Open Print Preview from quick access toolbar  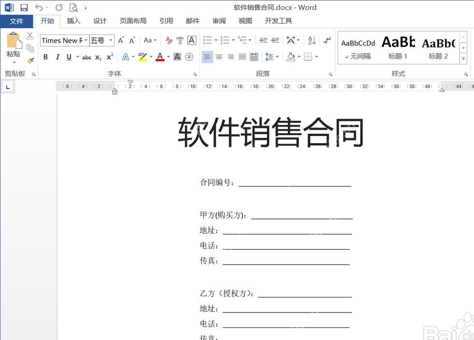(x=74, y=8)
